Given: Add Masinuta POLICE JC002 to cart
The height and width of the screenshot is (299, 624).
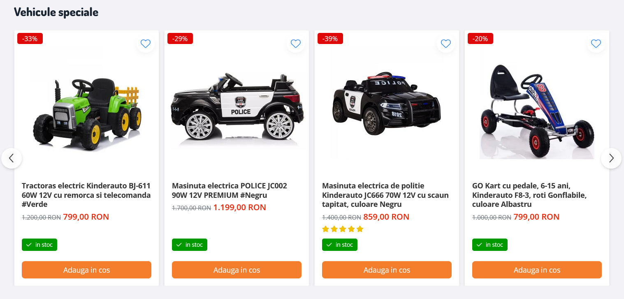Looking at the screenshot, I should point(237,270).
